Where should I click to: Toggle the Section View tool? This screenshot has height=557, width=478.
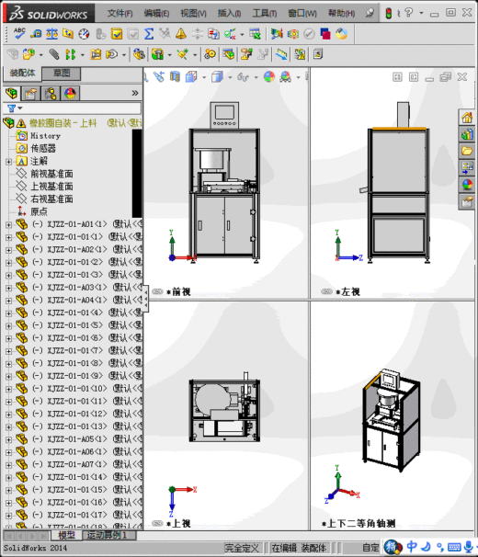point(175,76)
